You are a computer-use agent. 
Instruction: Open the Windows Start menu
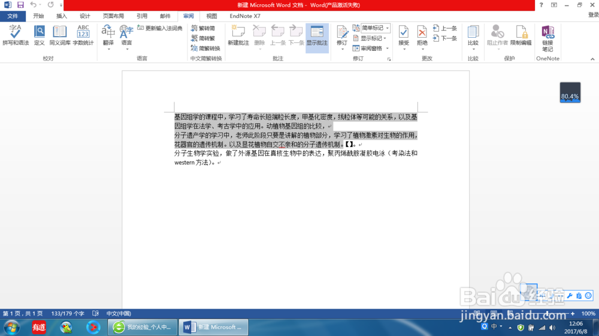pos(12,327)
